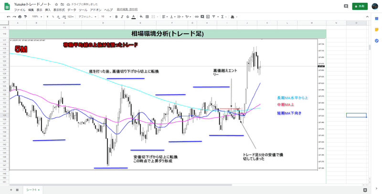Click the horizontal scrollbar
382x194 pixels.
[121, 185]
